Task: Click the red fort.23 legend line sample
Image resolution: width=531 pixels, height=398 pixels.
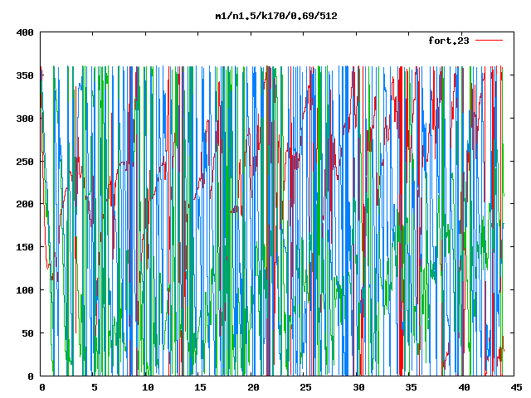Action: click(489, 41)
